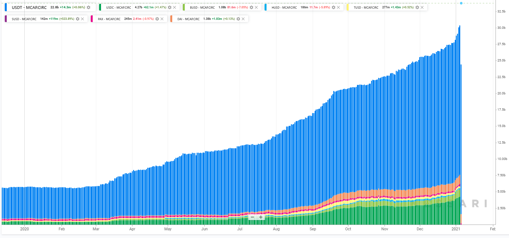Viewport: 509px width, 238px height.
Task: Remove the BUSD series with X
Action: coord(256,7)
